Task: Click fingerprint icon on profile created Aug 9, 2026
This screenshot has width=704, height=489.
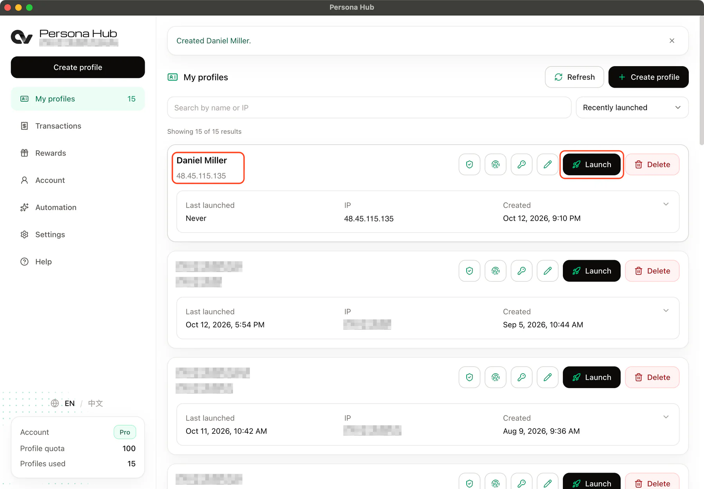Action: click(496, 377)
